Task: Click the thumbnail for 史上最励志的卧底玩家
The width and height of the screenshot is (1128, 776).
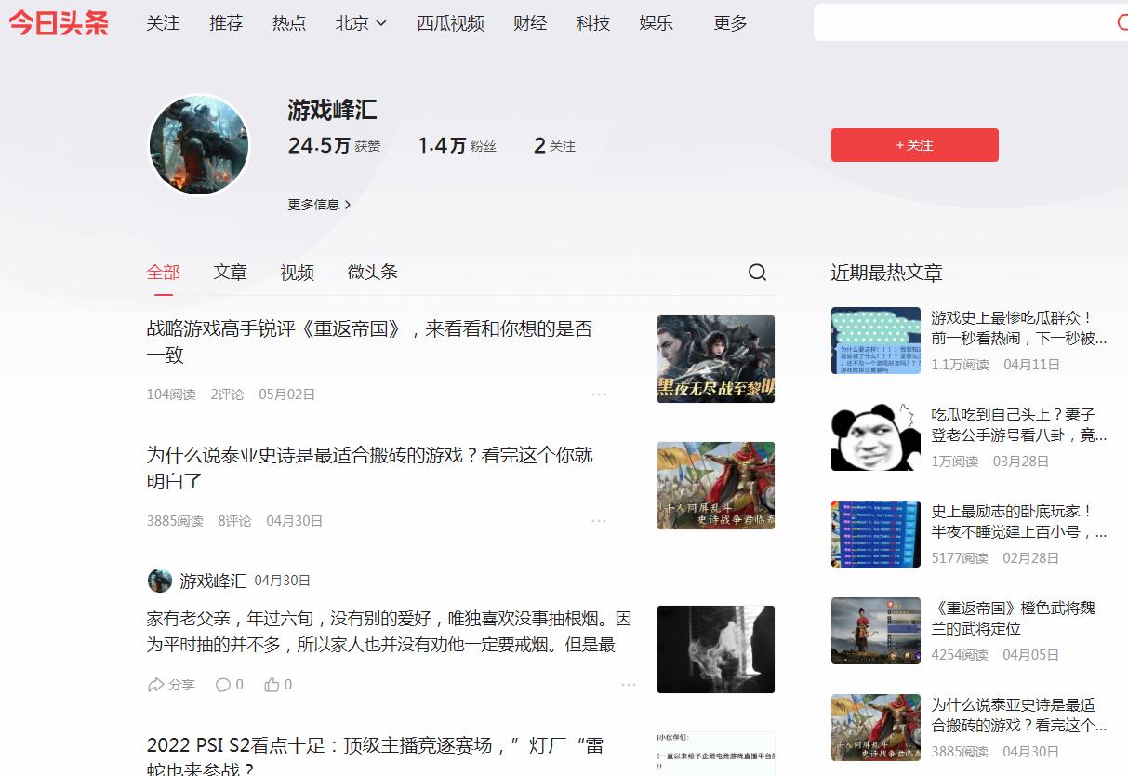Action: [x=876, y=534]
